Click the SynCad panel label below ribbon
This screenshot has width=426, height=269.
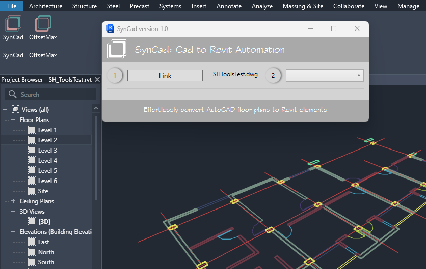13,55
